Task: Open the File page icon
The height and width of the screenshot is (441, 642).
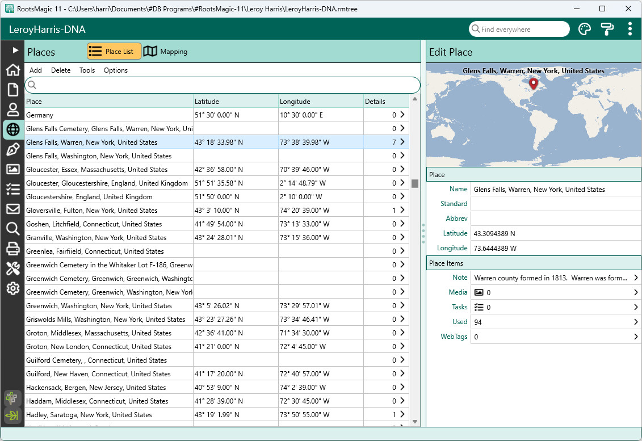Action: coord(12,90)
